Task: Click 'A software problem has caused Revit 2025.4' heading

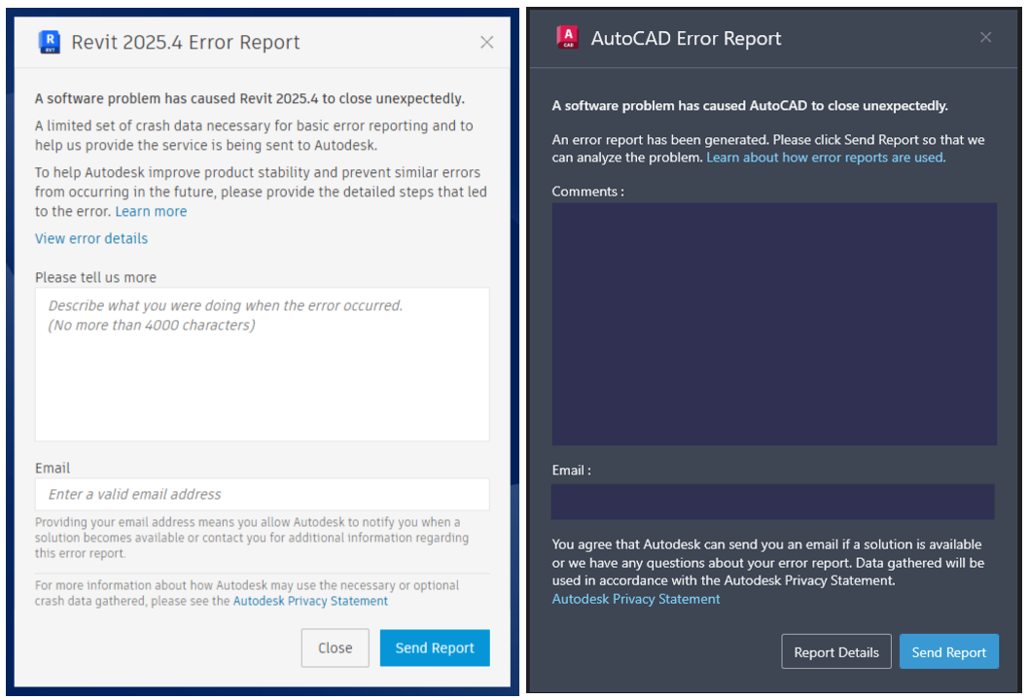Action: (x=250, y=99)
